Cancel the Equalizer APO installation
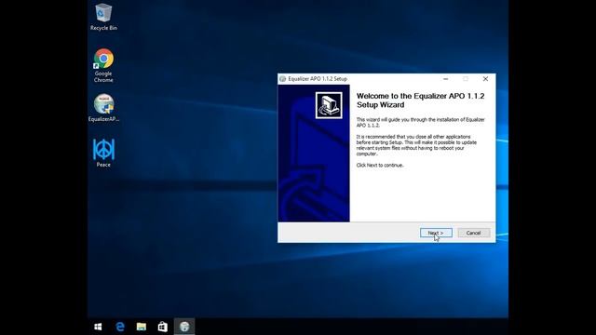The height and width of the screenshot is (335, 596). point(474,233)
